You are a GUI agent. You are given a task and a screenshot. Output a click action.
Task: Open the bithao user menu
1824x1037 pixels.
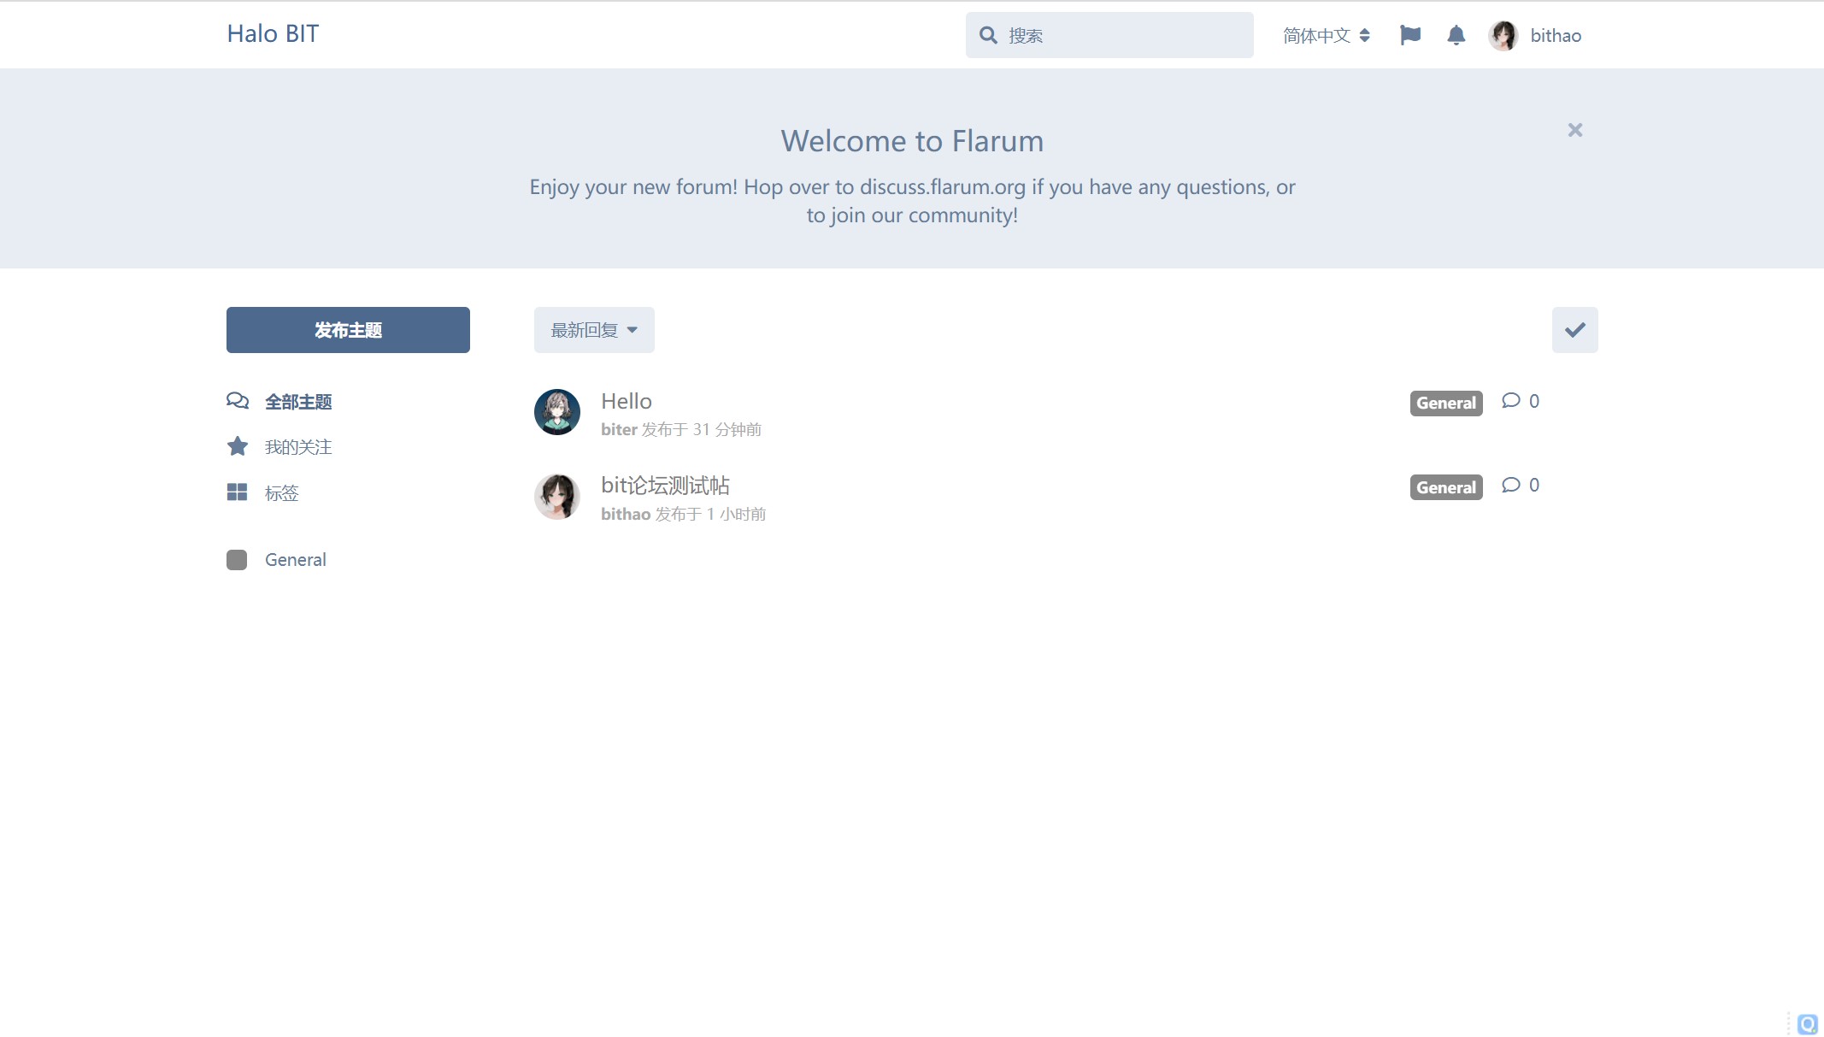coord(1535,35)
